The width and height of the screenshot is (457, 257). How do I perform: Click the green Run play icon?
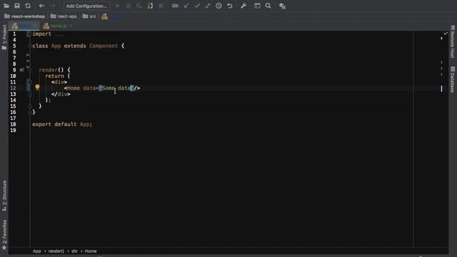(118, 6)
